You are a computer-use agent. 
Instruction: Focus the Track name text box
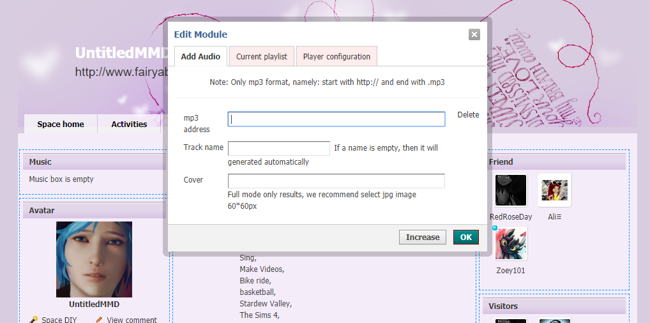(x=278, y=148)
